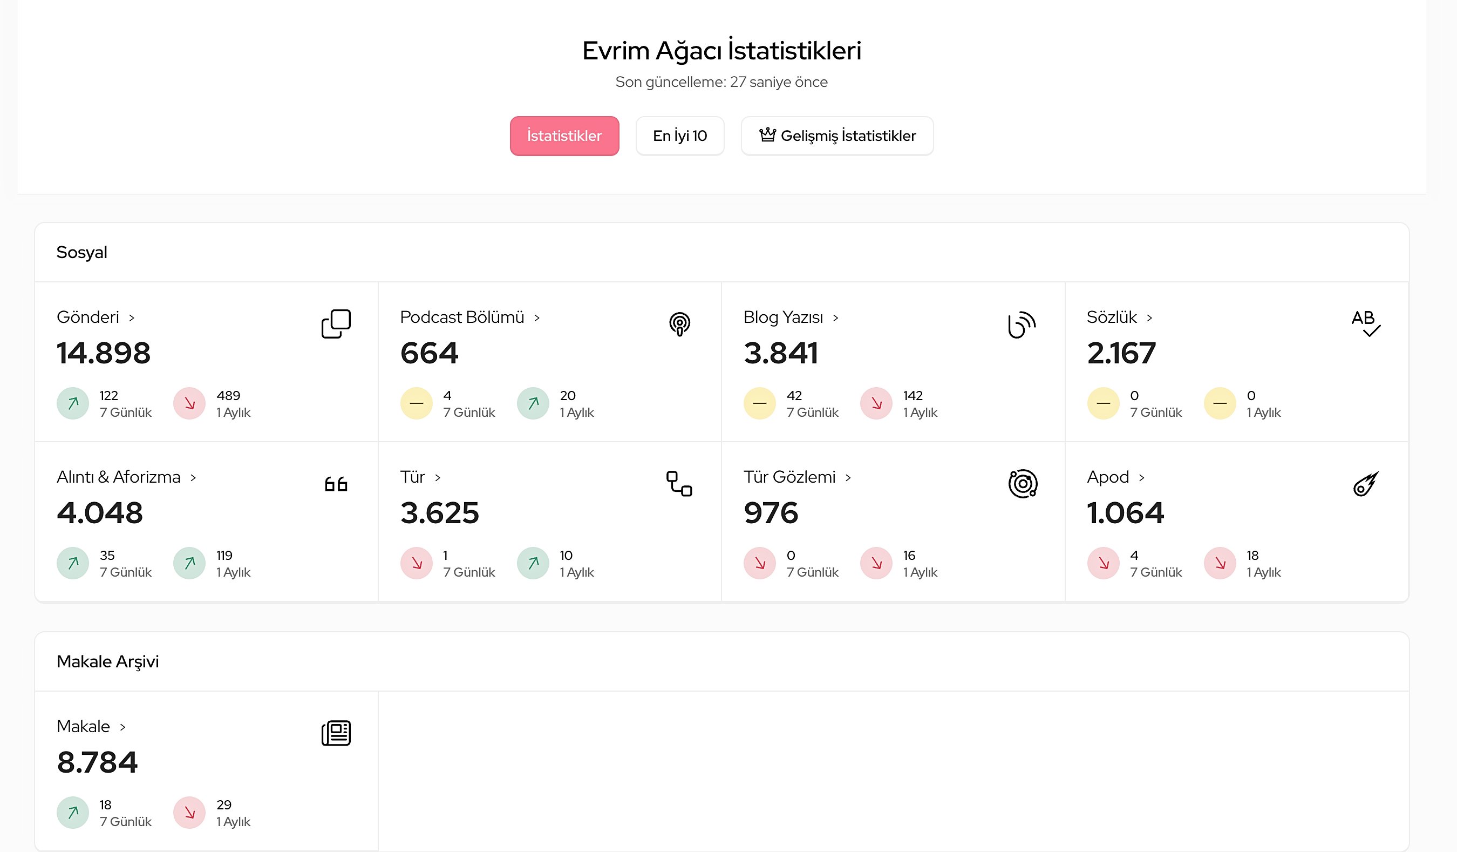
Task: Click Blog Yazısı 1 Aylık red down arrow
Action: coord(876,403)
